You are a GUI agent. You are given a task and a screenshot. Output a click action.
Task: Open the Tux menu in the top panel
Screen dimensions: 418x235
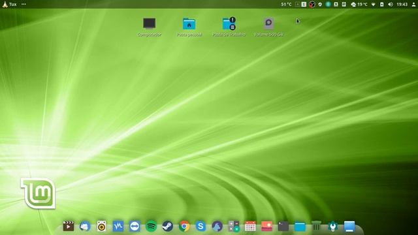tap(9, 5)
